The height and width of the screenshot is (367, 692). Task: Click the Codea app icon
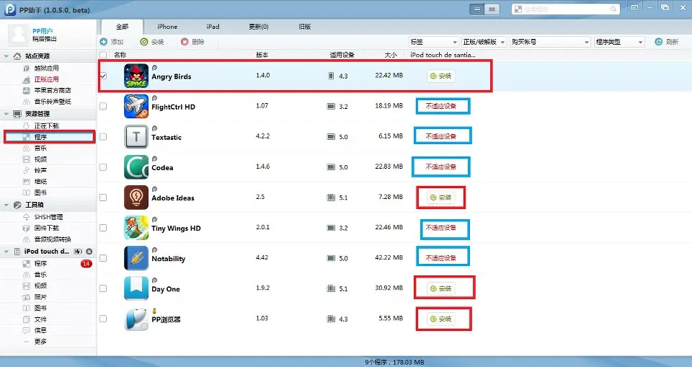(136, 167)
